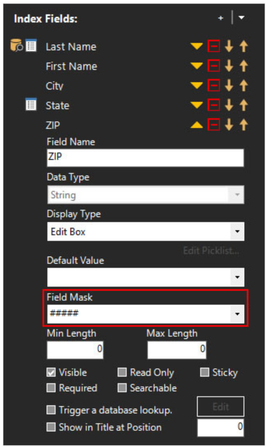
Task: Move State field up
Action: tap(244, 105)
